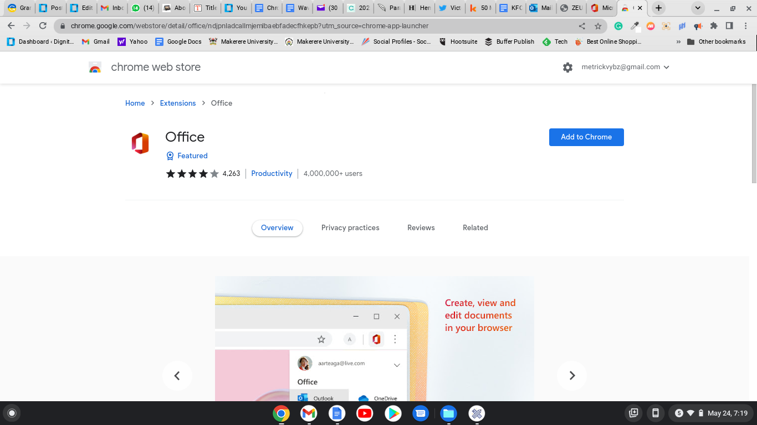The height and width of the screenshot is (425, 757).
Task: Bookmark this page with the star icon
Action: pos(598,26)
